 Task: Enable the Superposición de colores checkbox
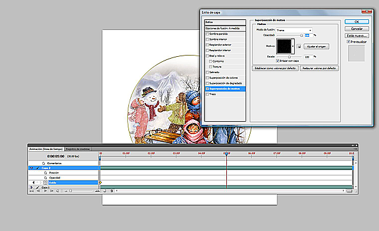[x=207, y=77]
